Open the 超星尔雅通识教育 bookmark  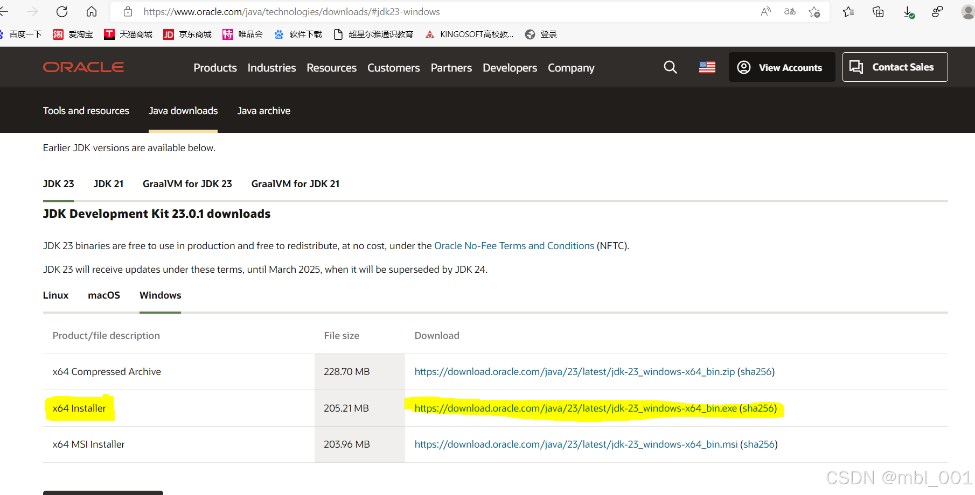(x=373, y=34)
